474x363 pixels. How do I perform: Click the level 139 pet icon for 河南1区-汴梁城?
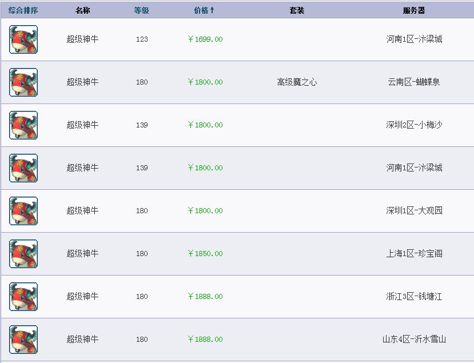(23, 168)
